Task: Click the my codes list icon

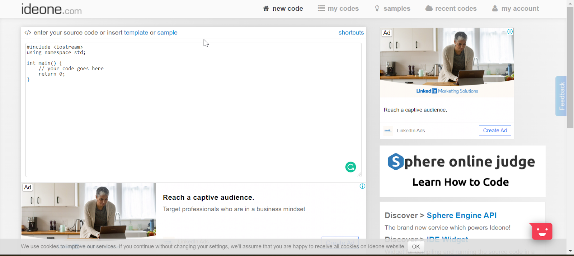Action: pyautogui.click(x=321, y=8)
